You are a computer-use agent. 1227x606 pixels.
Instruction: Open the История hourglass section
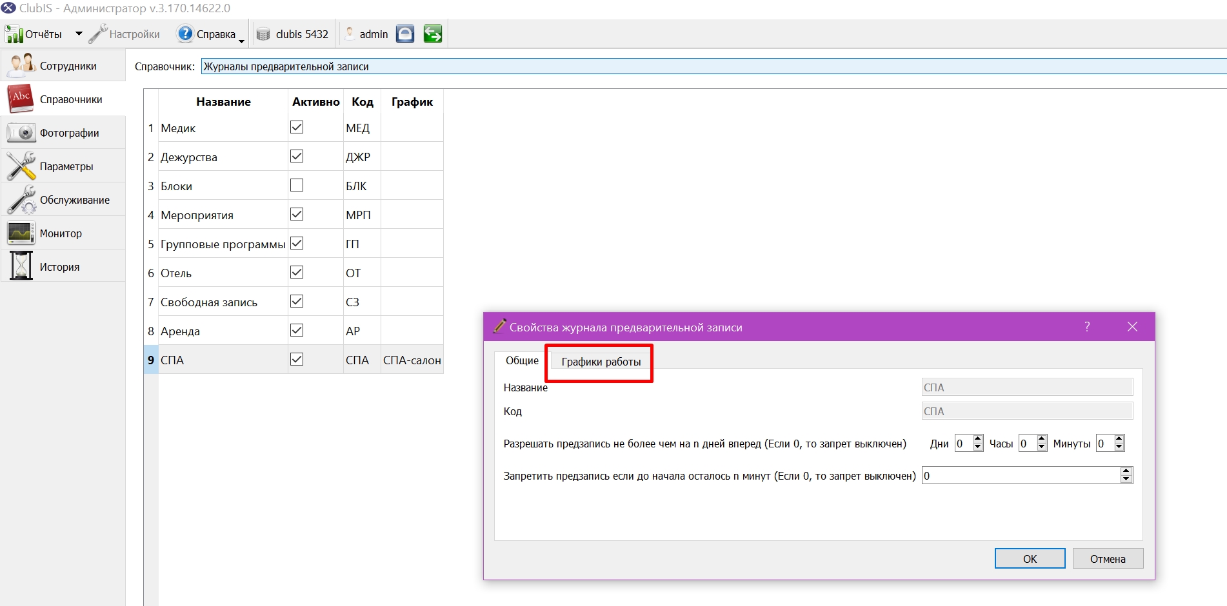click(63, 267)
